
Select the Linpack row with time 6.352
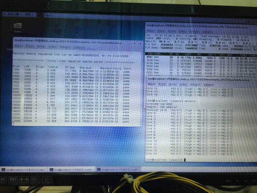coord(71,102)
